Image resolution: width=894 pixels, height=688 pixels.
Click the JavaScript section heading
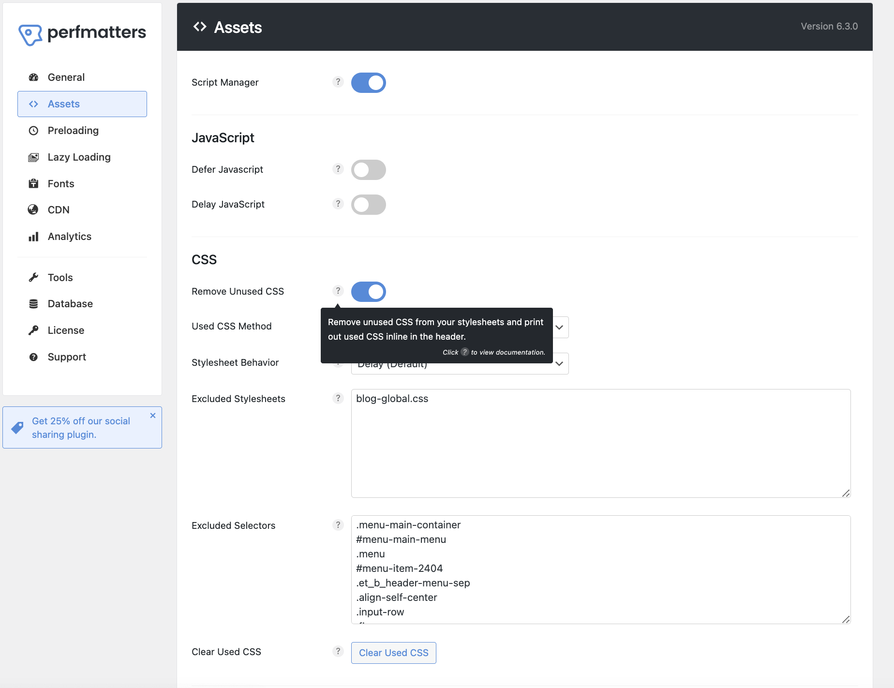click(223, 138)
